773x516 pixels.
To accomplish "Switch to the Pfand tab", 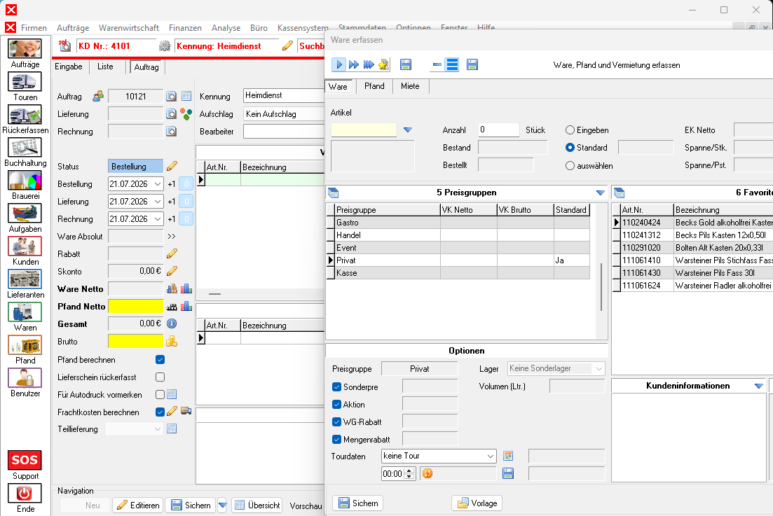I will click(374, 86).
